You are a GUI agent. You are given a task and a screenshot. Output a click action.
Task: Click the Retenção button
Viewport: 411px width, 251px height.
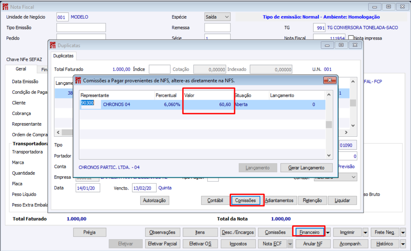(x=312, y=200)
